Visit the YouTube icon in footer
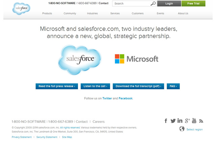Viewport: 216px width, 143px height. pyautogui.click(x=194, y=121)
